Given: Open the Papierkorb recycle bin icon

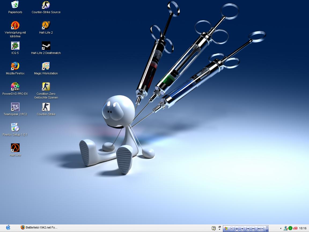Looking at the screenshot, I should pyautogui.click(x=15, y=5).
